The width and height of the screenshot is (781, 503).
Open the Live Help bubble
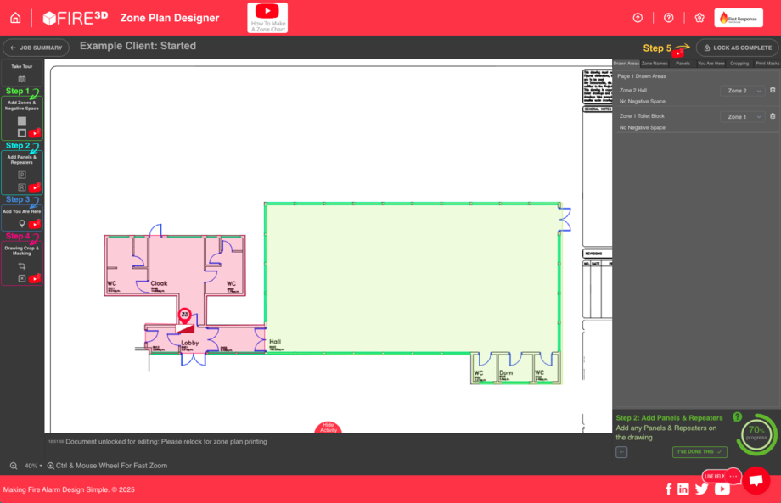click(x=722, y=476)
